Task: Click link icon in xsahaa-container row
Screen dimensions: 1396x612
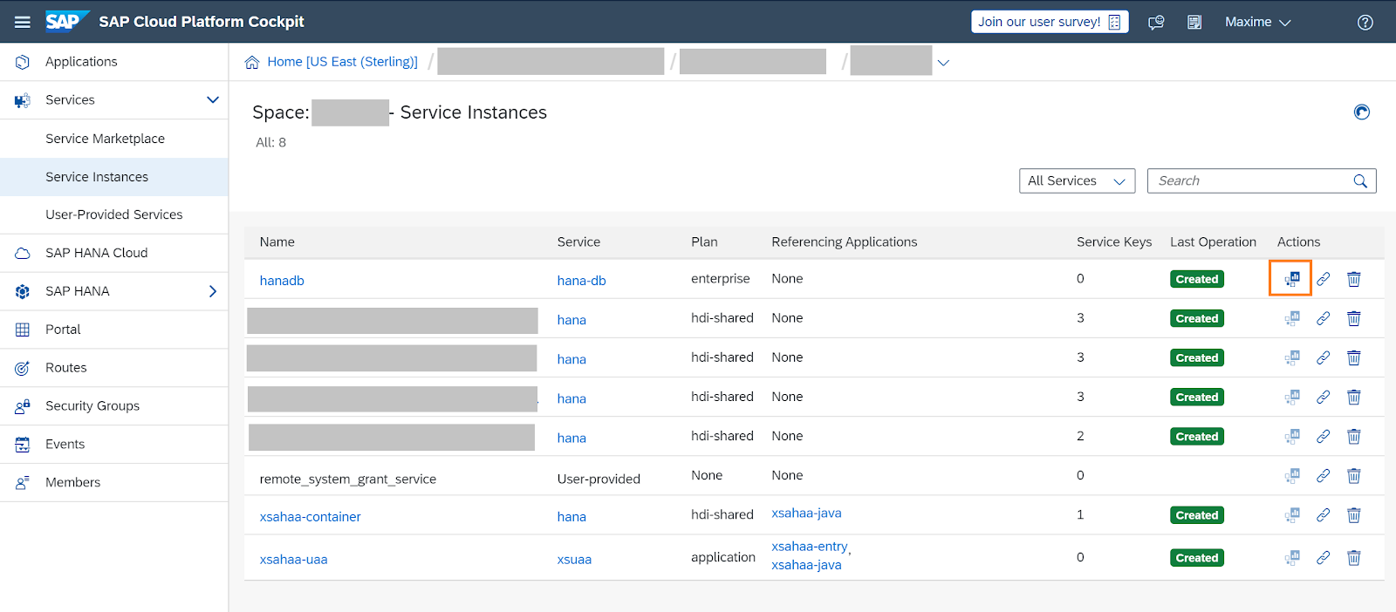Action: (x=1324, y=515)
